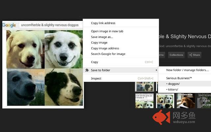The height and width of the screenshot is (132, 211).
Task: Click the search box with nervous doggos text
Action: coord(50,25)
